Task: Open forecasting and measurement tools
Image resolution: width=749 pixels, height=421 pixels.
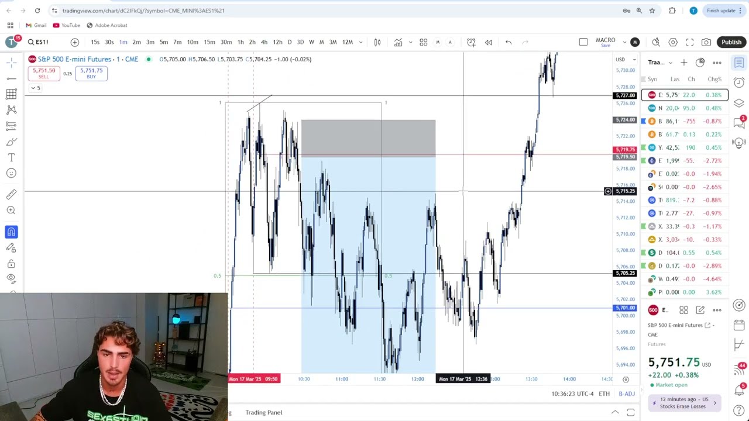Action: 11,125
